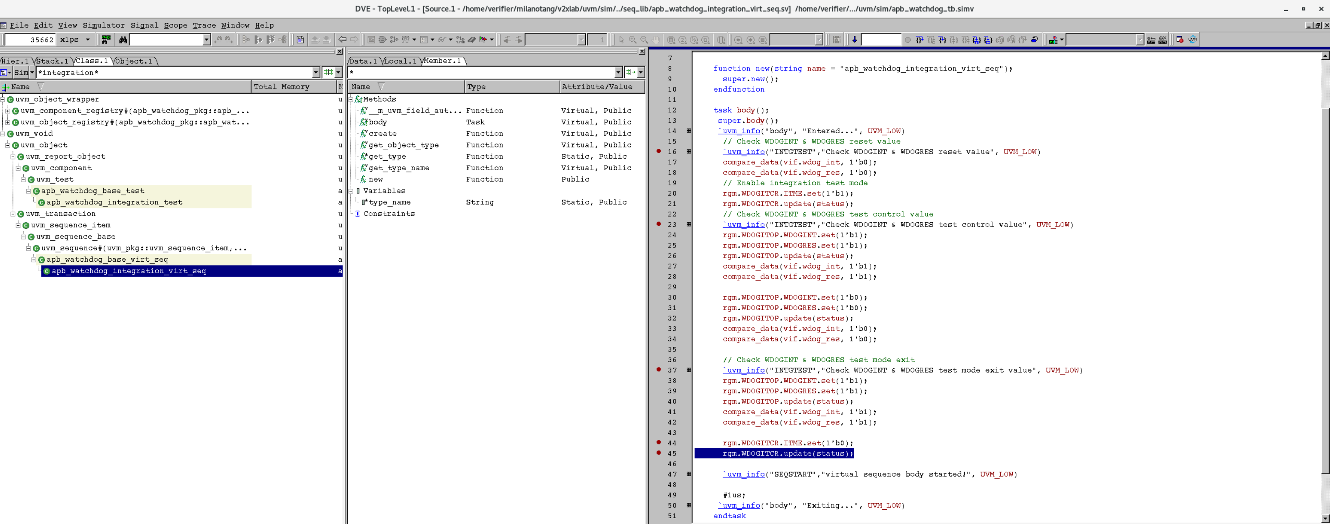Click the blue Continue down-arrow icon

[855, 40]
